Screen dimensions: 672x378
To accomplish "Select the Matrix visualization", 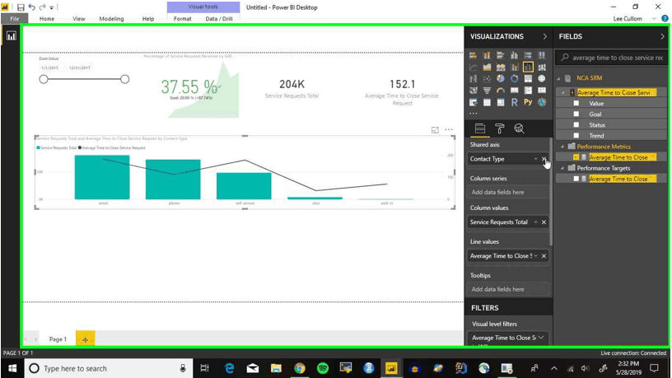I will coord(501,102).
